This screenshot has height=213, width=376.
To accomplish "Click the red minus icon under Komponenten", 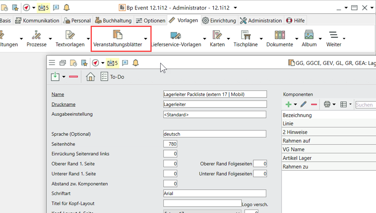I will coord(314,105).
